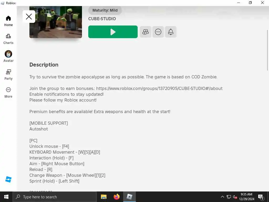
Task: Open the Windows Start menu
Action: tap(6, 197)
